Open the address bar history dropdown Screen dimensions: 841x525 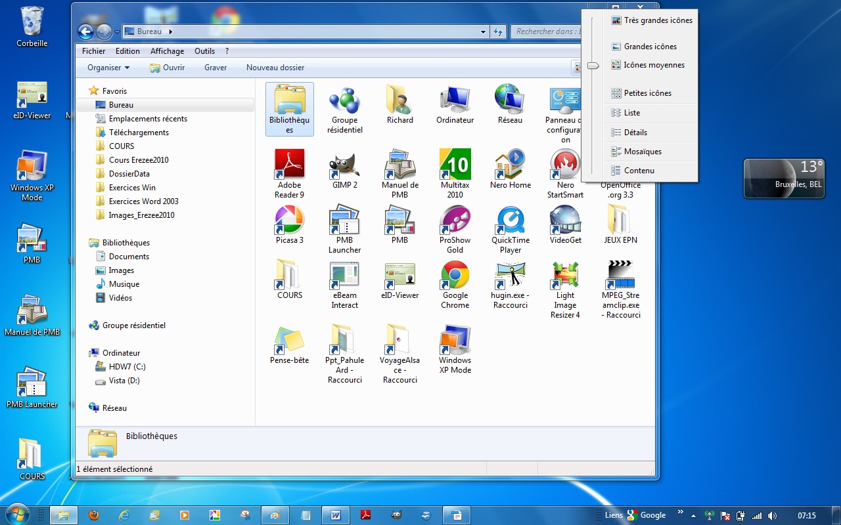(483, 31)
